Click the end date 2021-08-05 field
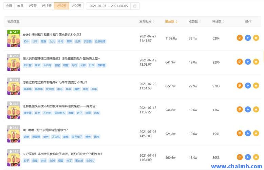 point(119,6)
